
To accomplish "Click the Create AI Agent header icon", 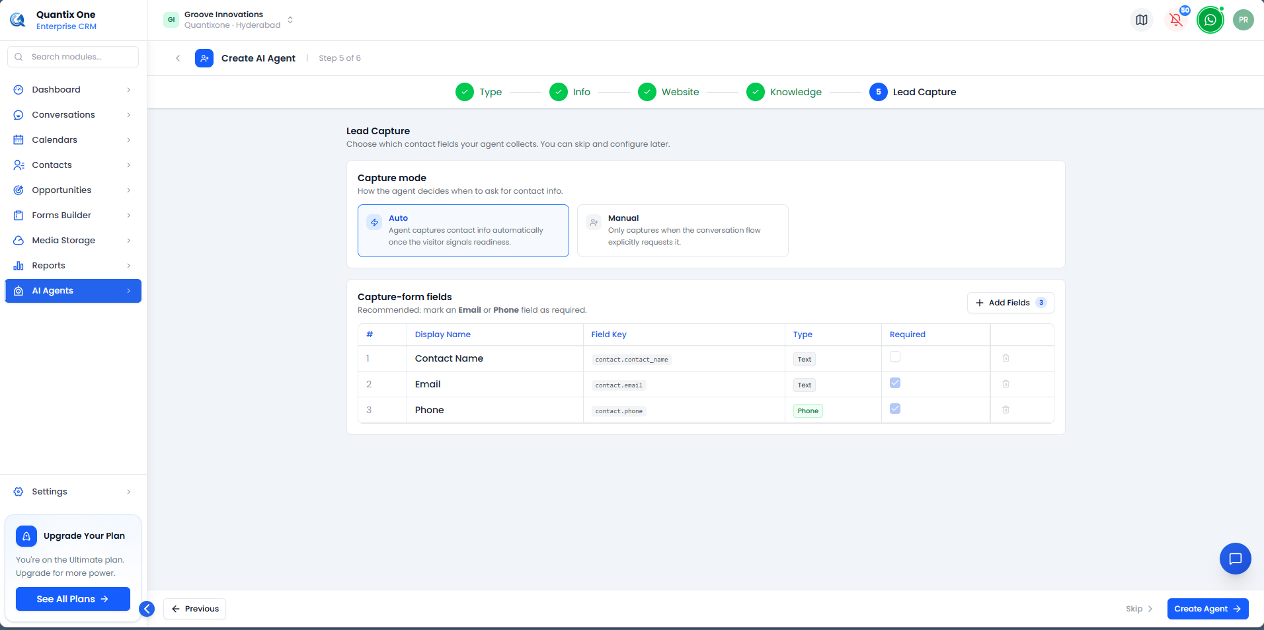I will 204,58.
